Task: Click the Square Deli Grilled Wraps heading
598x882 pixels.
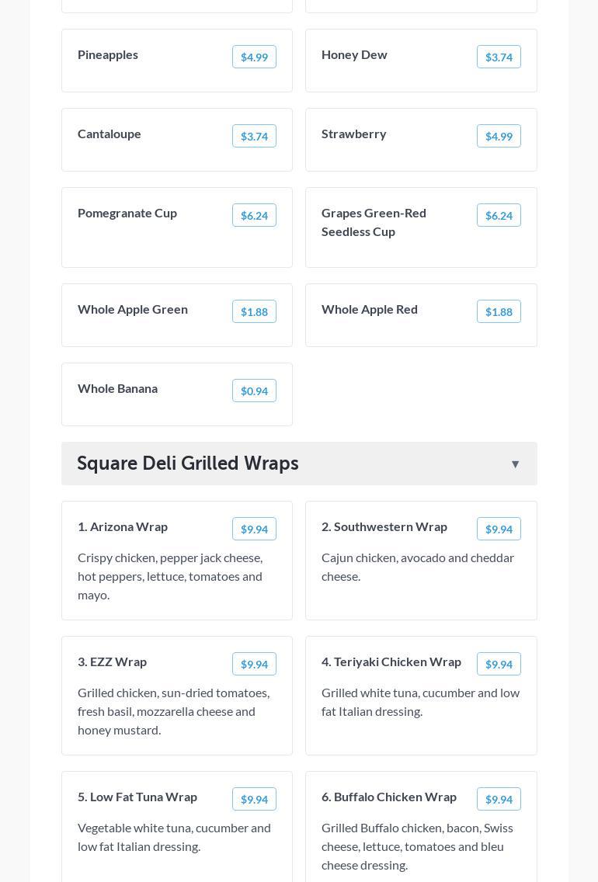Action: pyautogui.click(x=188, y=464)
